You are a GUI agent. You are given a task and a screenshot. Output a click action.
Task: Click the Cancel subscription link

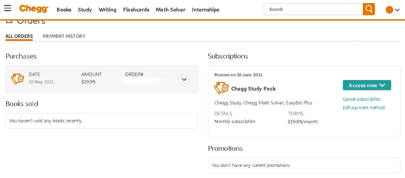point(362,99)
